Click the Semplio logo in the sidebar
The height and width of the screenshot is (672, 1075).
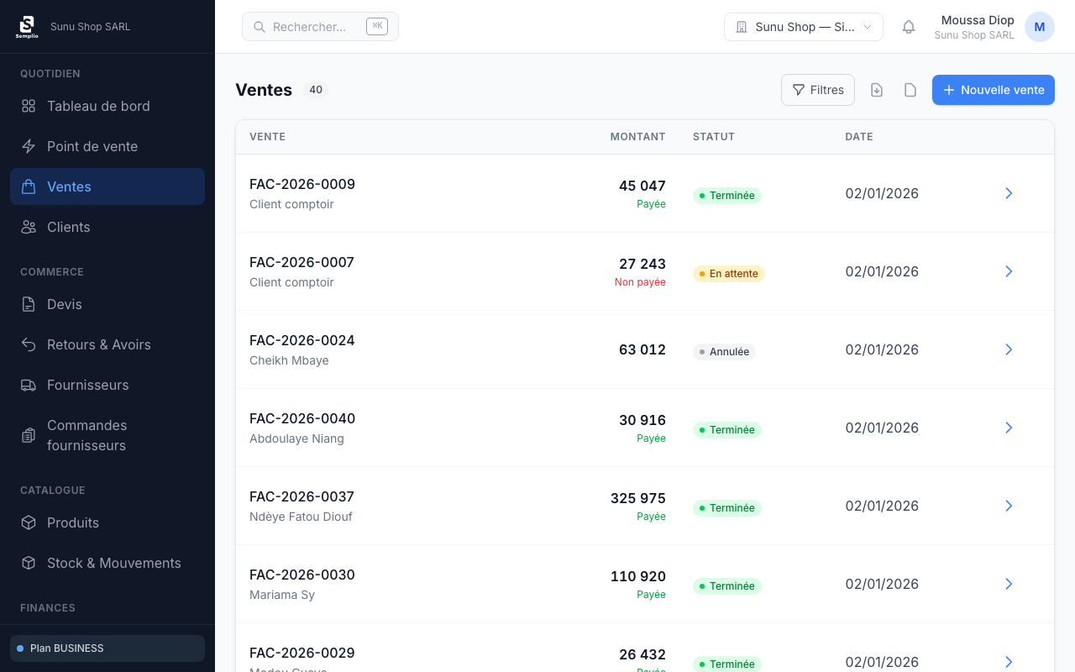(x=27, y=27)
